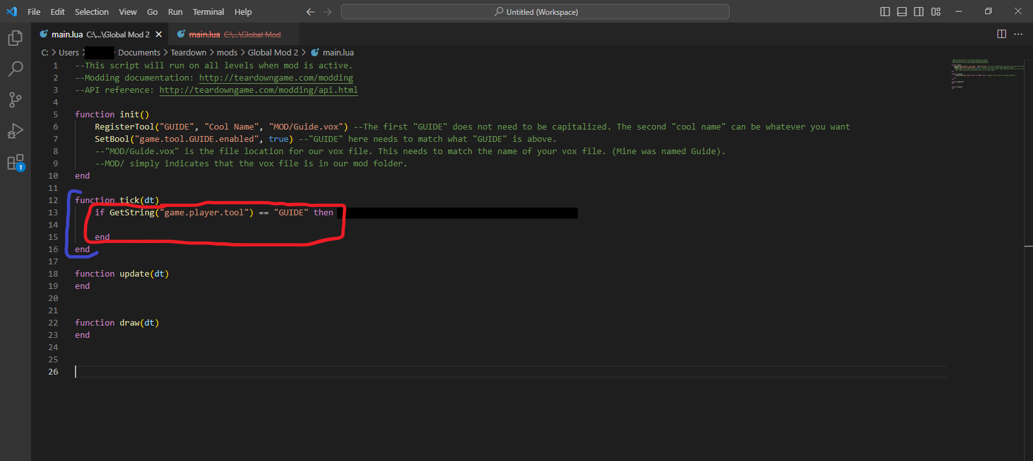Click the 'function update(dt)' text
This screenshot has width=1033, height=461.
point(122,274)
